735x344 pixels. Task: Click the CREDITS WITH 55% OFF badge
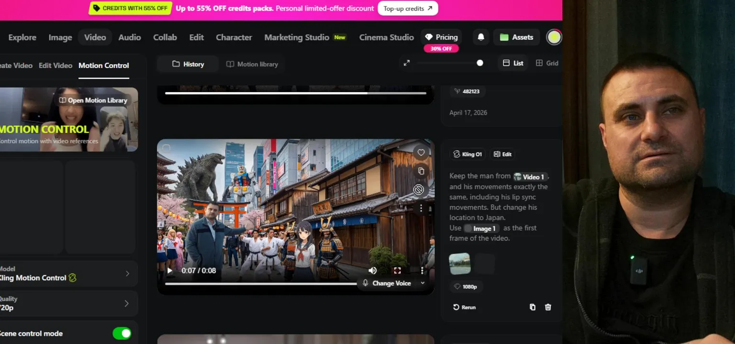click(x=130, y=8)
